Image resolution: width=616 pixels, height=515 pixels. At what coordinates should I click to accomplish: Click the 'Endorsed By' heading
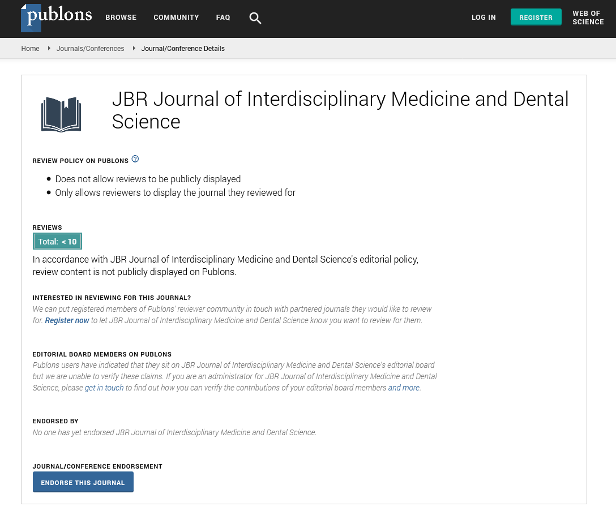pyautogui.click(x=55, y=421)
